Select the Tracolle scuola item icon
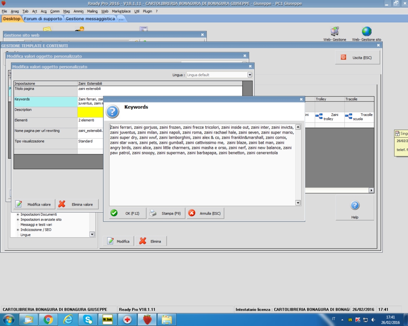 click(x=349, y=116)
